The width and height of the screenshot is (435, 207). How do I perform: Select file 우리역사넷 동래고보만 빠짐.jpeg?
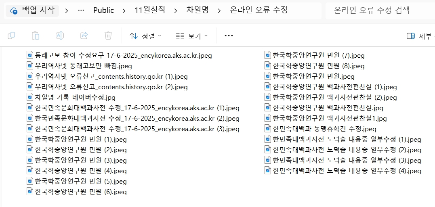[x=79, y=66]
